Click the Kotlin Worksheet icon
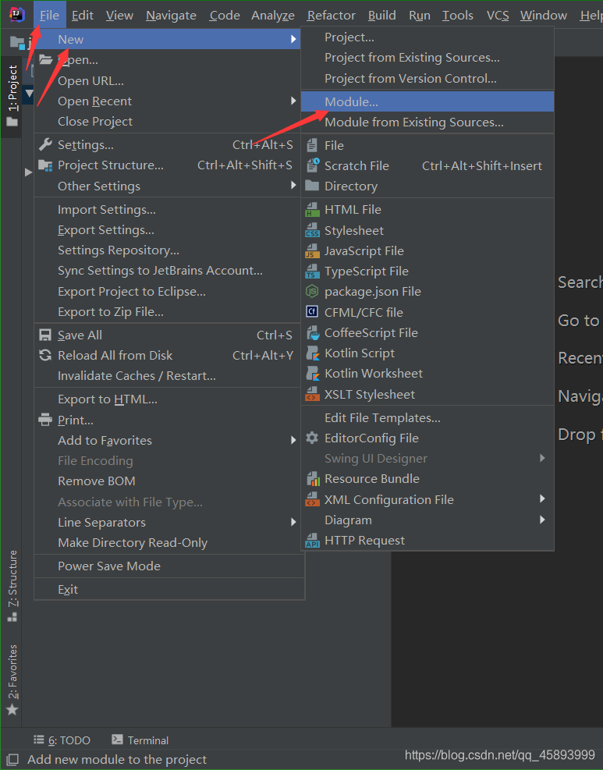The width and height of the screenshot is (603, 770). 313,374
